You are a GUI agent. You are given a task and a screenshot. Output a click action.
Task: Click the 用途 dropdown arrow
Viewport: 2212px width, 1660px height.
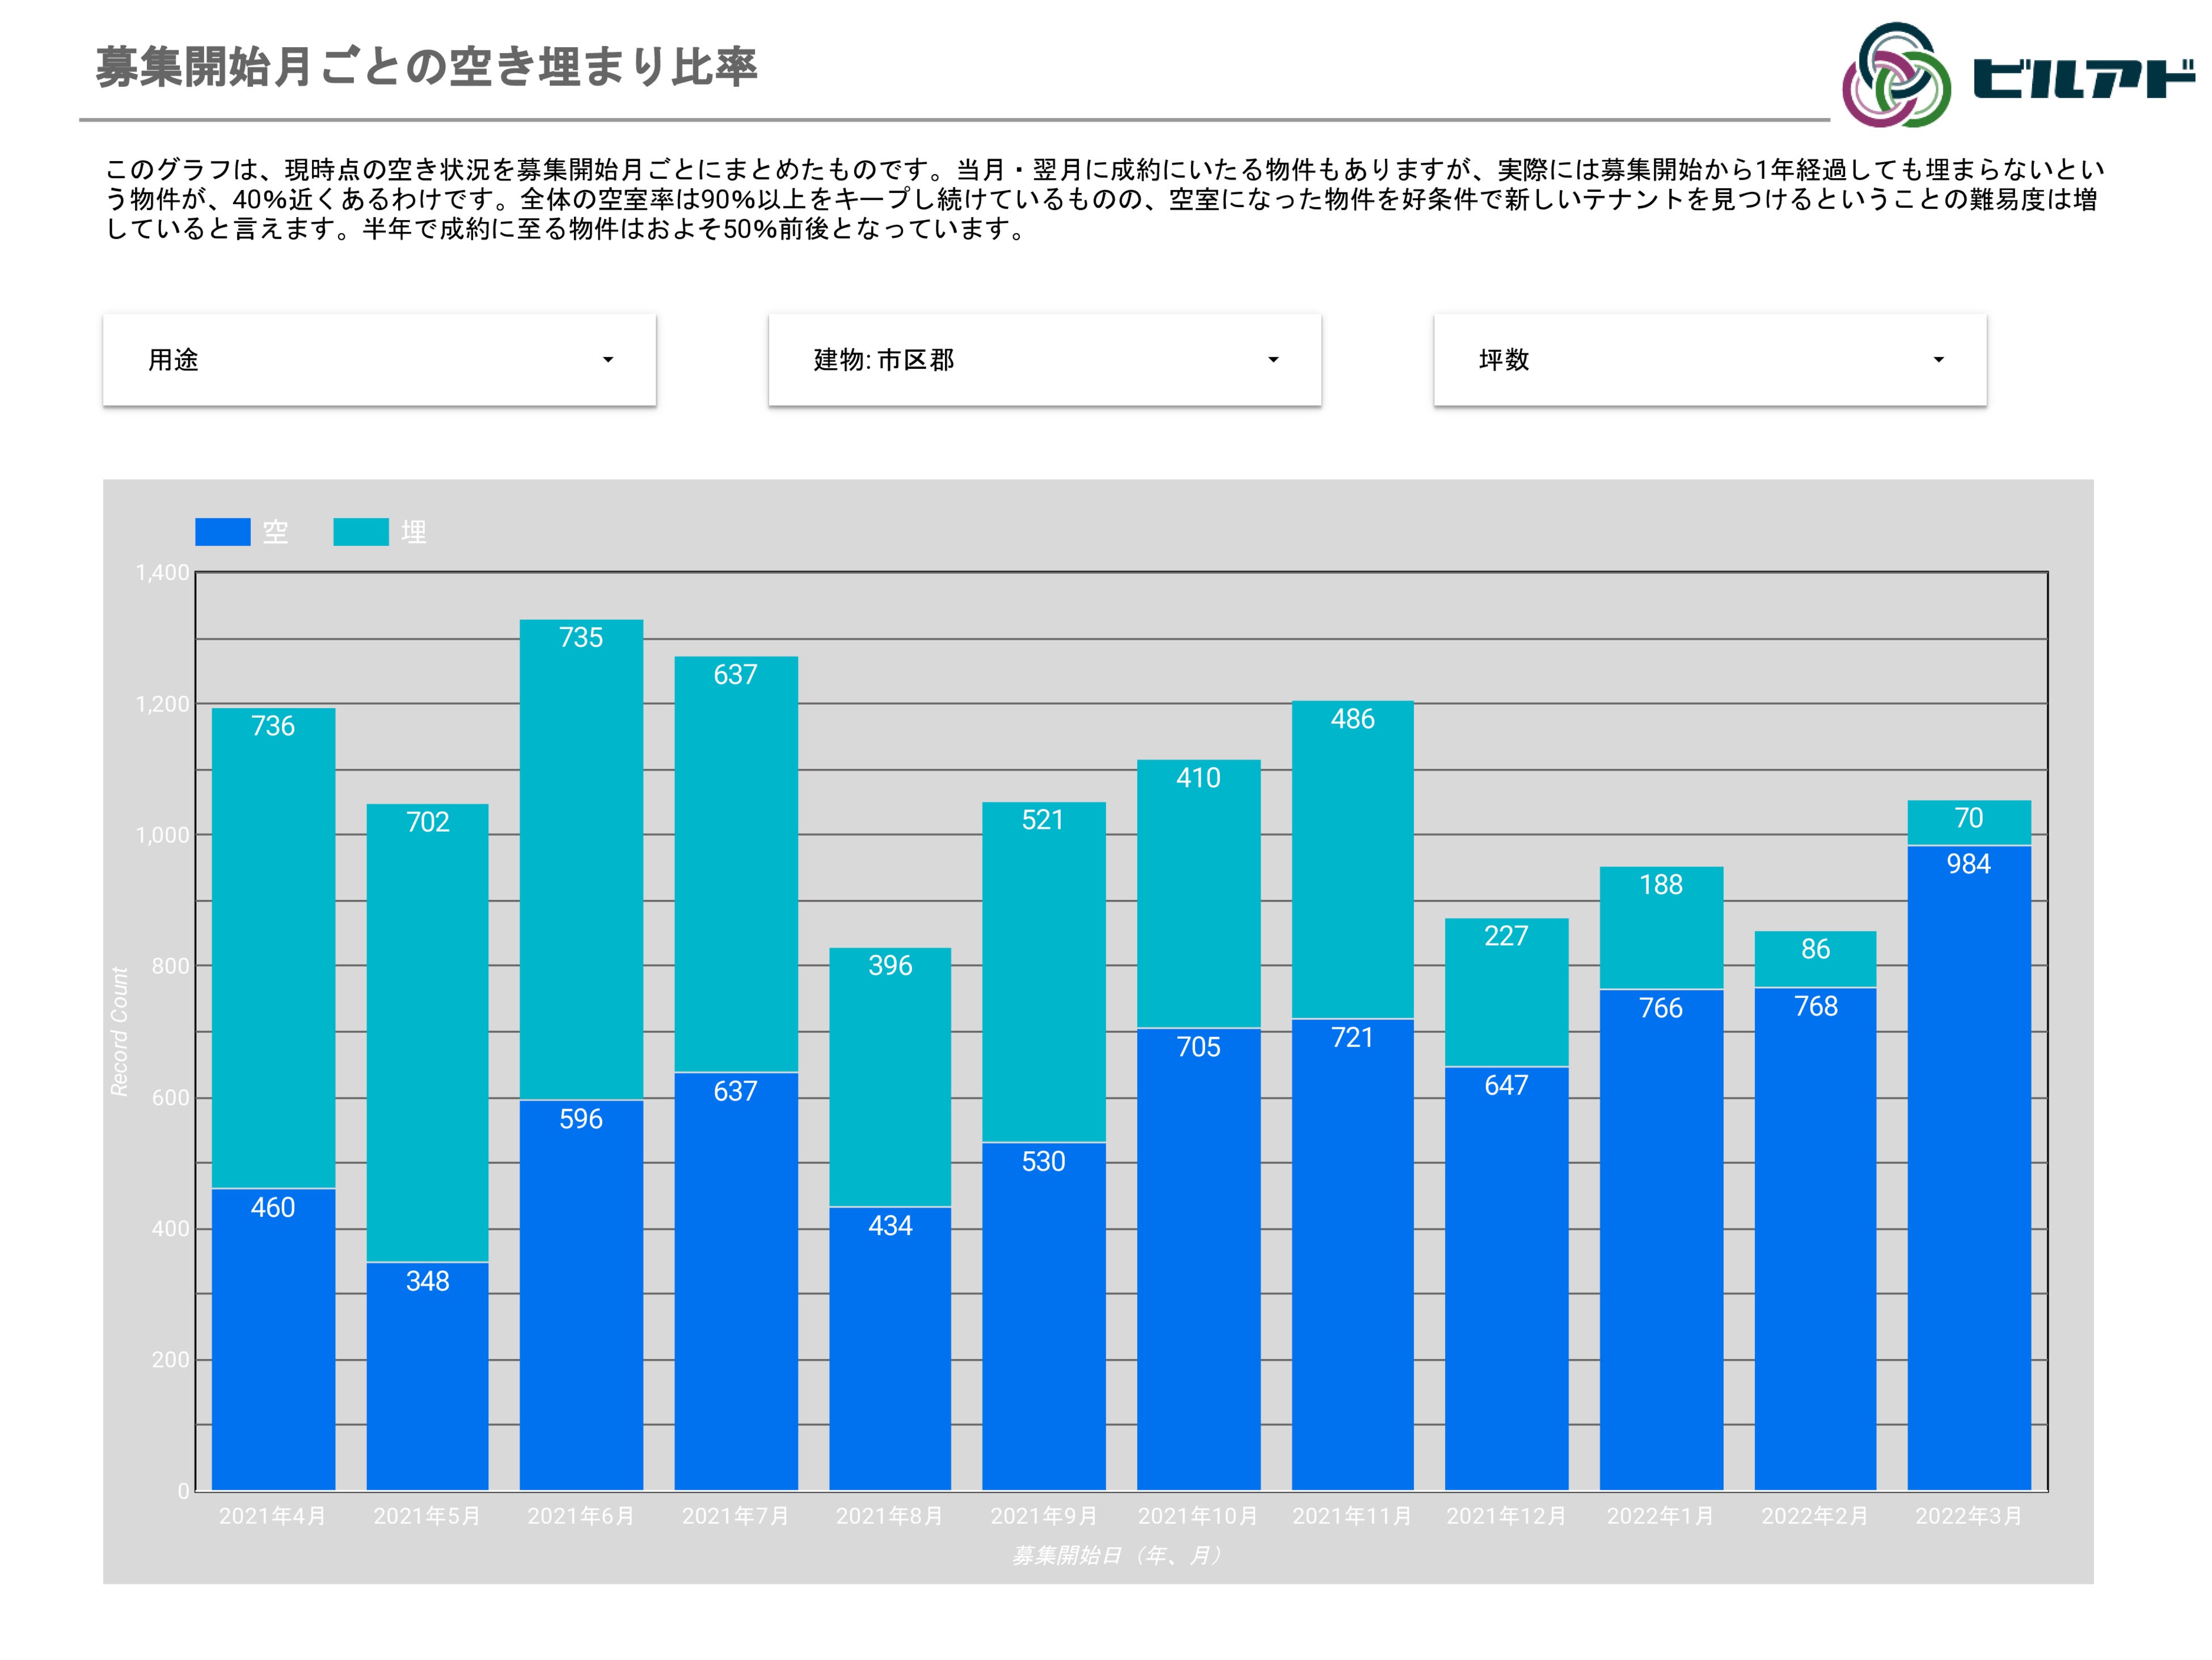pyautogui.click(x=607, y=360)
